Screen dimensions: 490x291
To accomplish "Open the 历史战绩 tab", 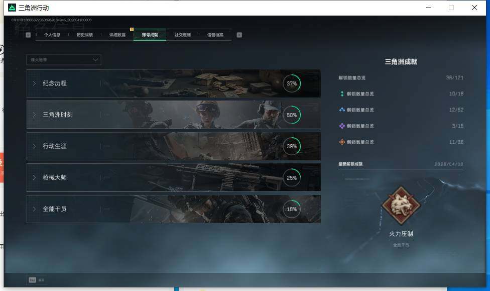I will tap(85, 35).
